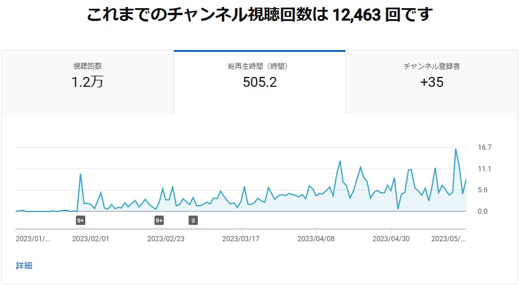The image size is (521, 289).
Task: Click the 9+ marker near 2023/02/23
Action: point(159,220)
